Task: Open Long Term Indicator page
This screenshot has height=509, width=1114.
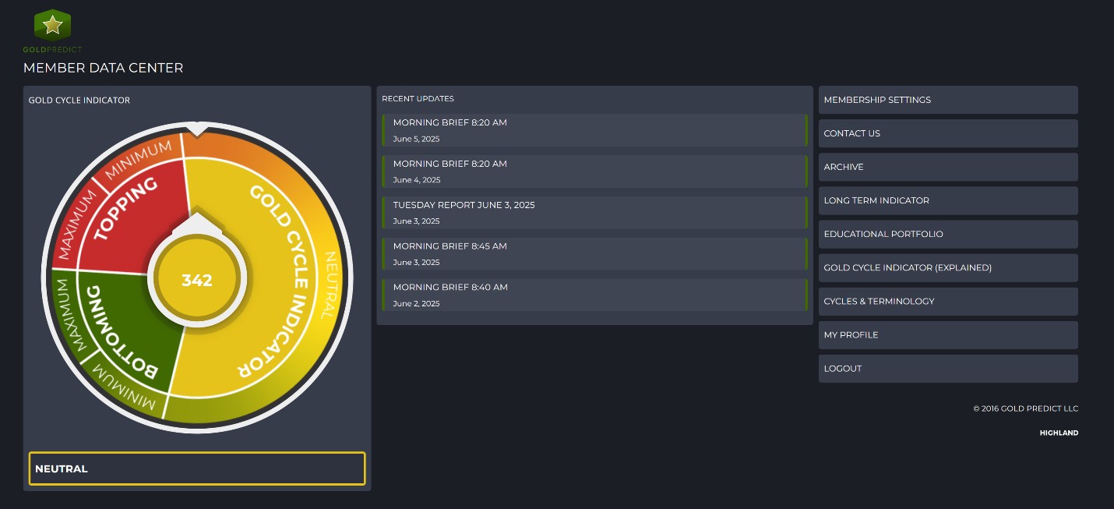Action: 948,200
